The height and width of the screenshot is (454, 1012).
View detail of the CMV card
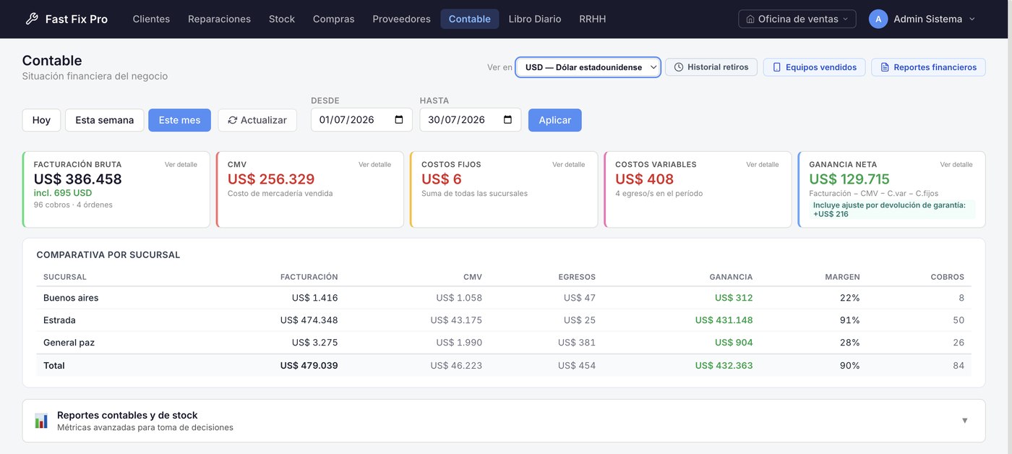pyautogui.click(x=374, y=165)
